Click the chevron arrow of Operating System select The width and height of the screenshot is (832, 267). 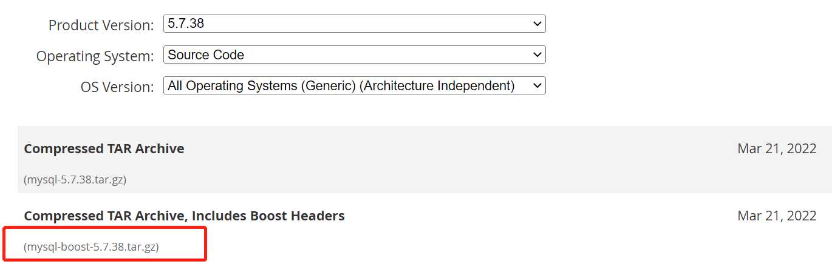coord(537,55)
